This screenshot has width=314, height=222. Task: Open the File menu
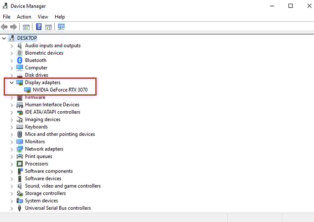[6, 17]
